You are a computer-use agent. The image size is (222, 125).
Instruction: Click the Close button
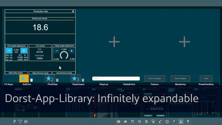click(x=206, y=78)
